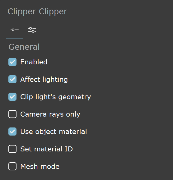The height and width of the screenshot is (180, 173).
Task: Click the Camera rays only label
Action: coord(50,114)
